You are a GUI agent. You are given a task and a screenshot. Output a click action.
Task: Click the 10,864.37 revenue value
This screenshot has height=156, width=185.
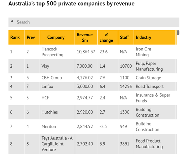pyautogui.click(x=86, y=52)
